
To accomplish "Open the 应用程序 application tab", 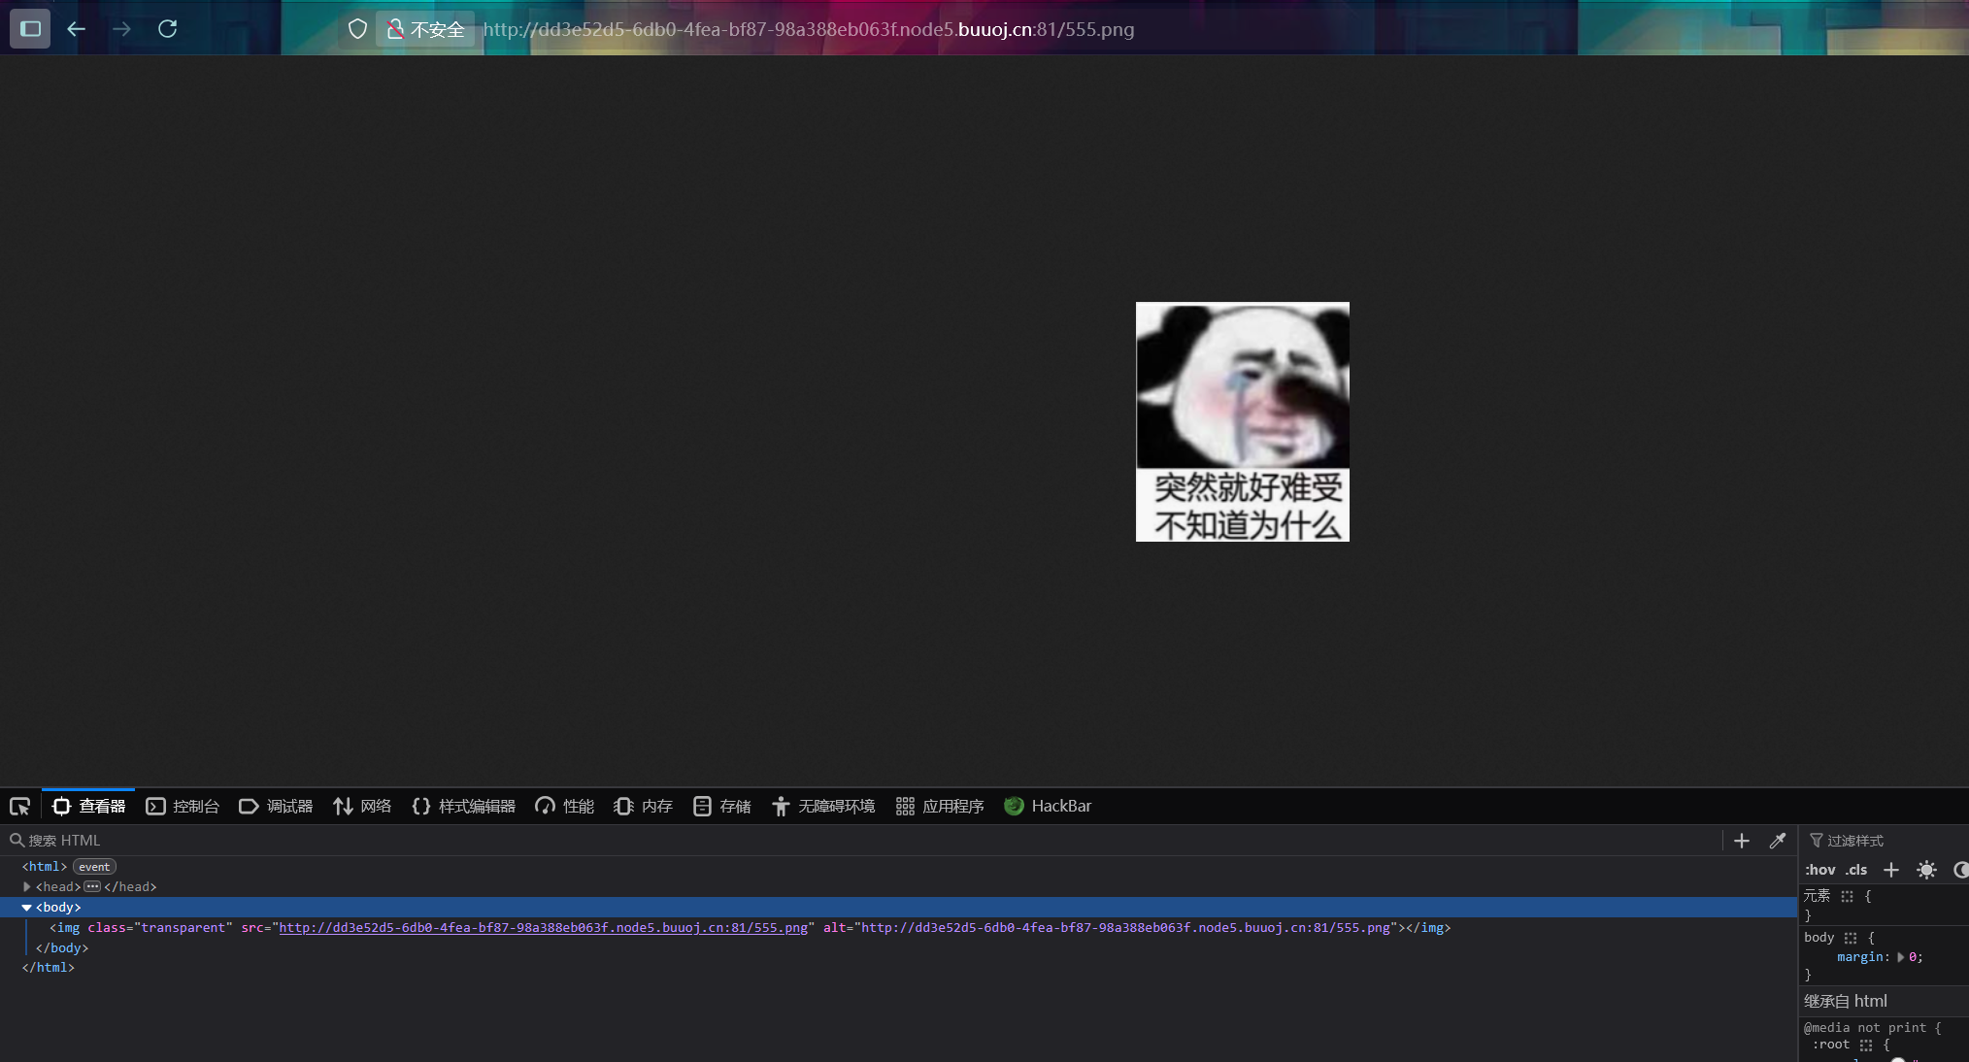I will [x=940, y=806].
